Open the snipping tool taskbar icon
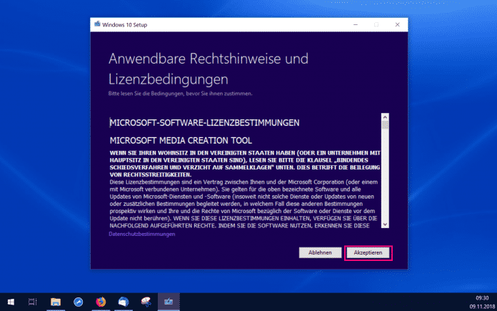Image resolution: width=497 pixels, height=311 pixels. tap(146, 302)
